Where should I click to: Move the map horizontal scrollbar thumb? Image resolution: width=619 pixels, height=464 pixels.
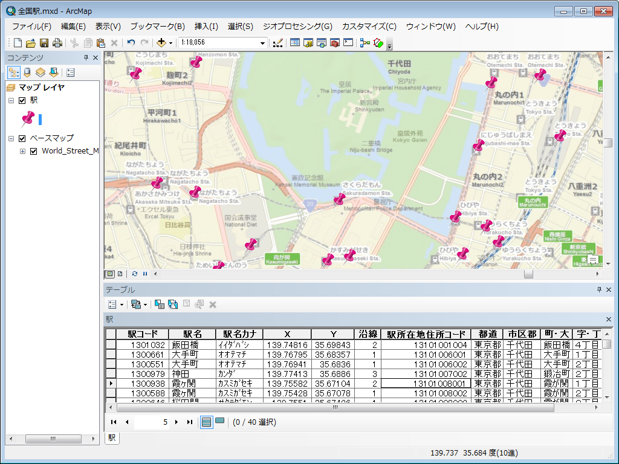[x=528, y=274]
